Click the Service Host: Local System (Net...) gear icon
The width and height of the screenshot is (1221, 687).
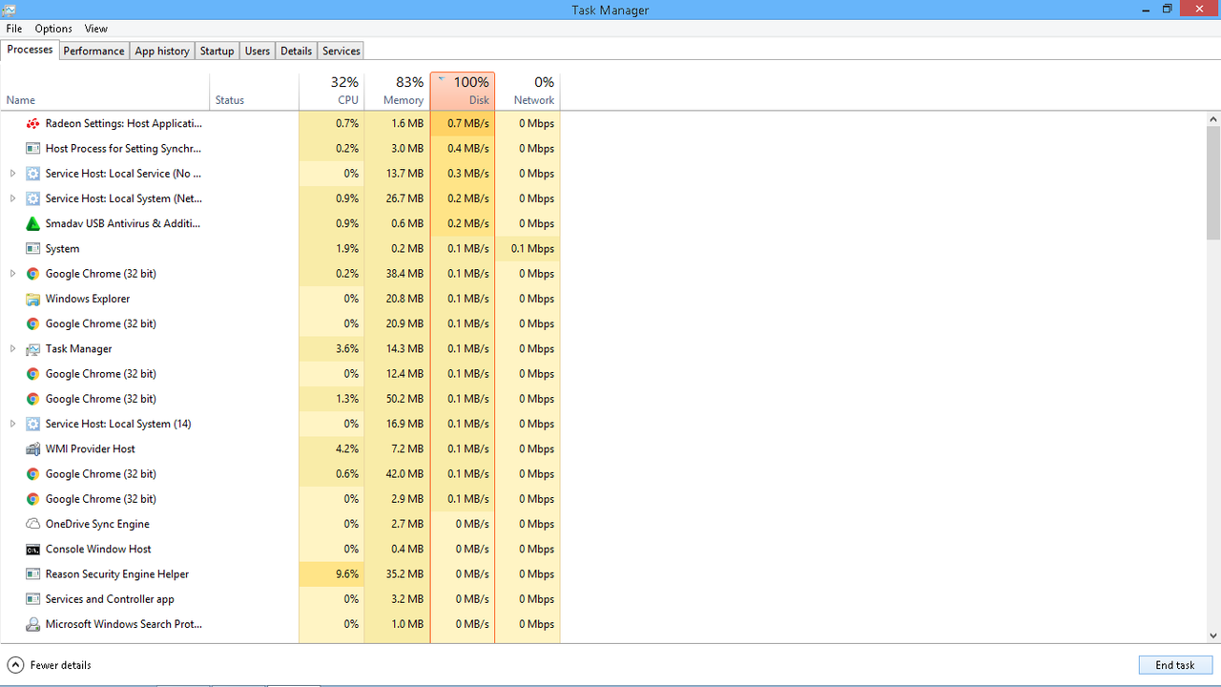(x=32, y=198)
